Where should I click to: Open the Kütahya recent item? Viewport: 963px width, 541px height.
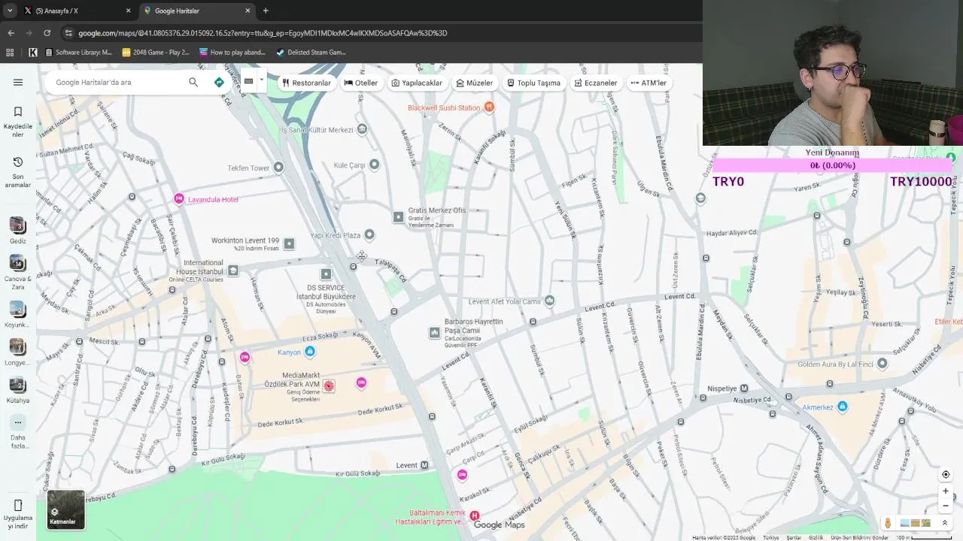(18, 390)
